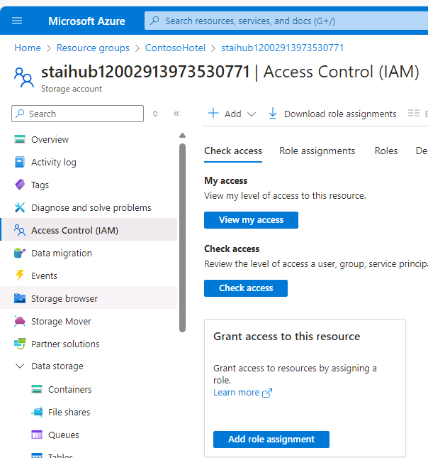Switch to the Check access tab

(x=233, y=151)
